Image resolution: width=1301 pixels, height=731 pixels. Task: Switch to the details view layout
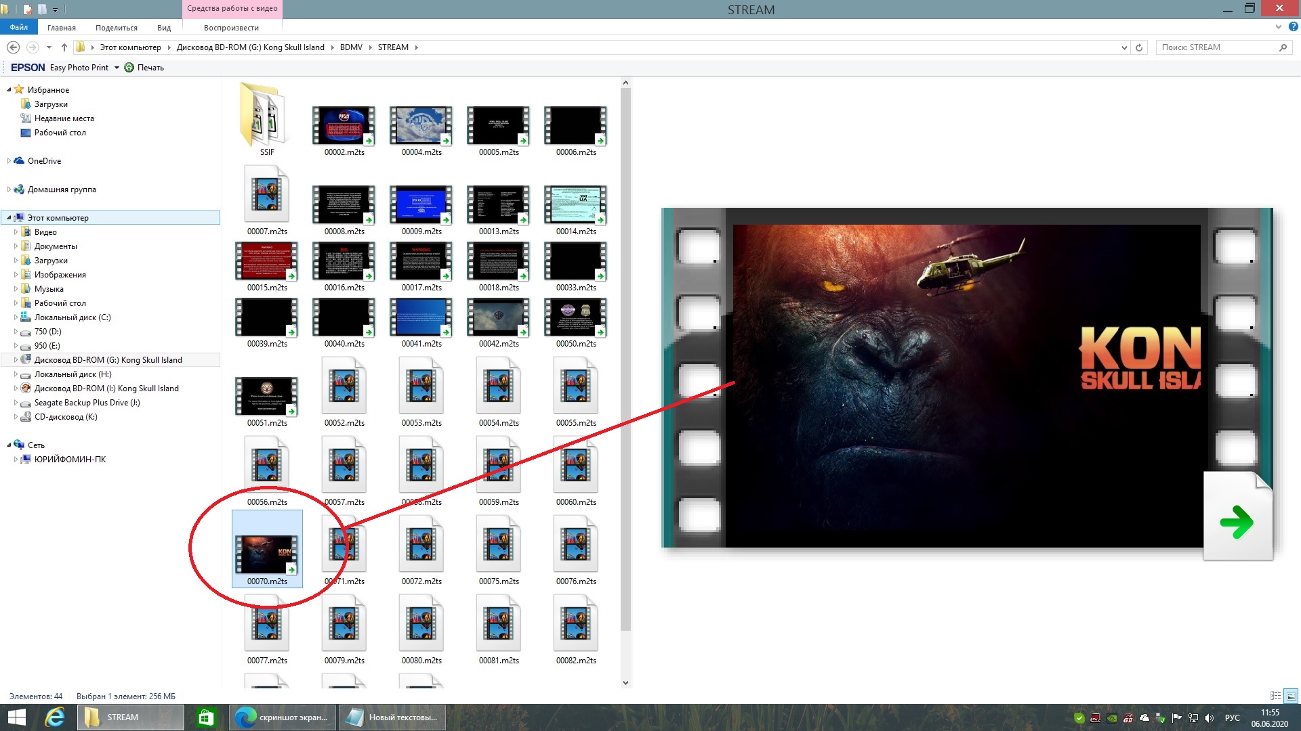[1275, 696]
